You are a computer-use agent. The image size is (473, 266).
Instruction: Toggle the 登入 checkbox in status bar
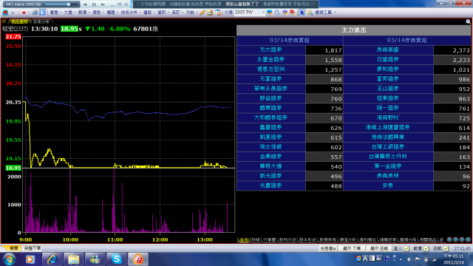click(406, 248)
